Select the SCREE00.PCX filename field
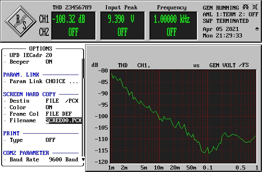This screenshot has height=172, width=262. tap(64, 120)
